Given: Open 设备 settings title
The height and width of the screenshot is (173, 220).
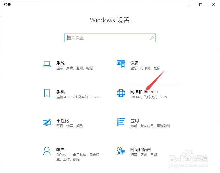Looking at the screenshot, I should [x=135, y=63].
